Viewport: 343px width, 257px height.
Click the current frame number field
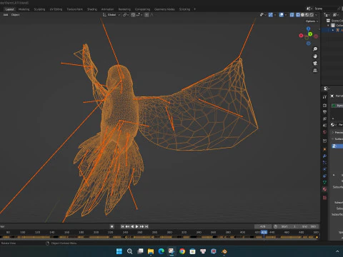coord(263,226)
